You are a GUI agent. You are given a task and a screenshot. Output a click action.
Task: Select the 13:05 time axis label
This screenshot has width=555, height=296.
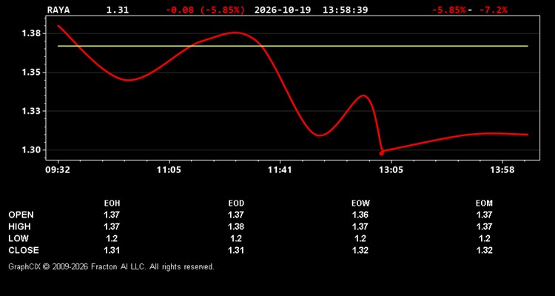(x=391, y=170)
